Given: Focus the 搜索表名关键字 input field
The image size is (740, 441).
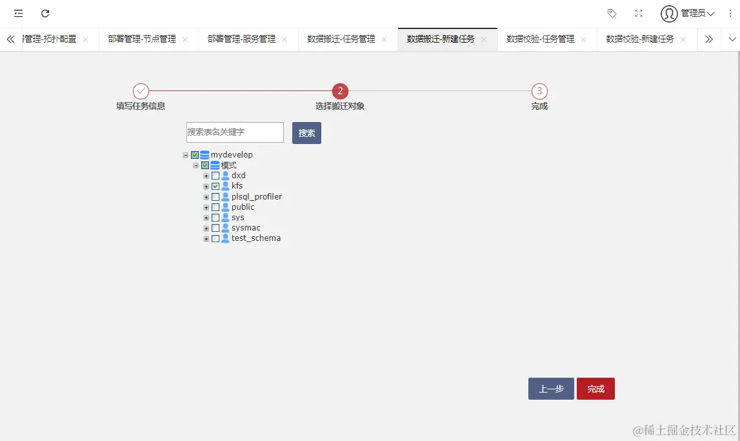Looking at the screenshot, I should tap(235, 132).
